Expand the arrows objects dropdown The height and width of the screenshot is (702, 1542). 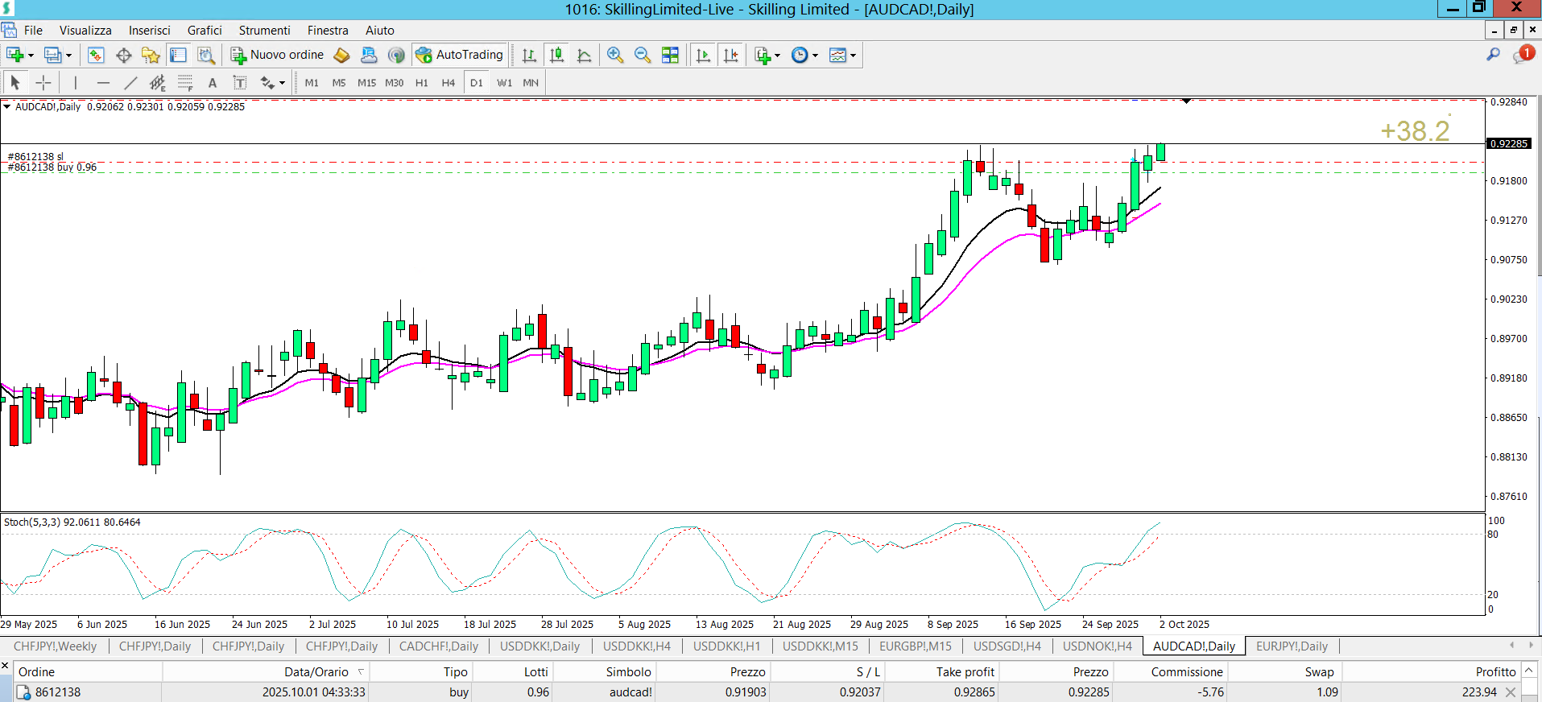tap(282, 83)
